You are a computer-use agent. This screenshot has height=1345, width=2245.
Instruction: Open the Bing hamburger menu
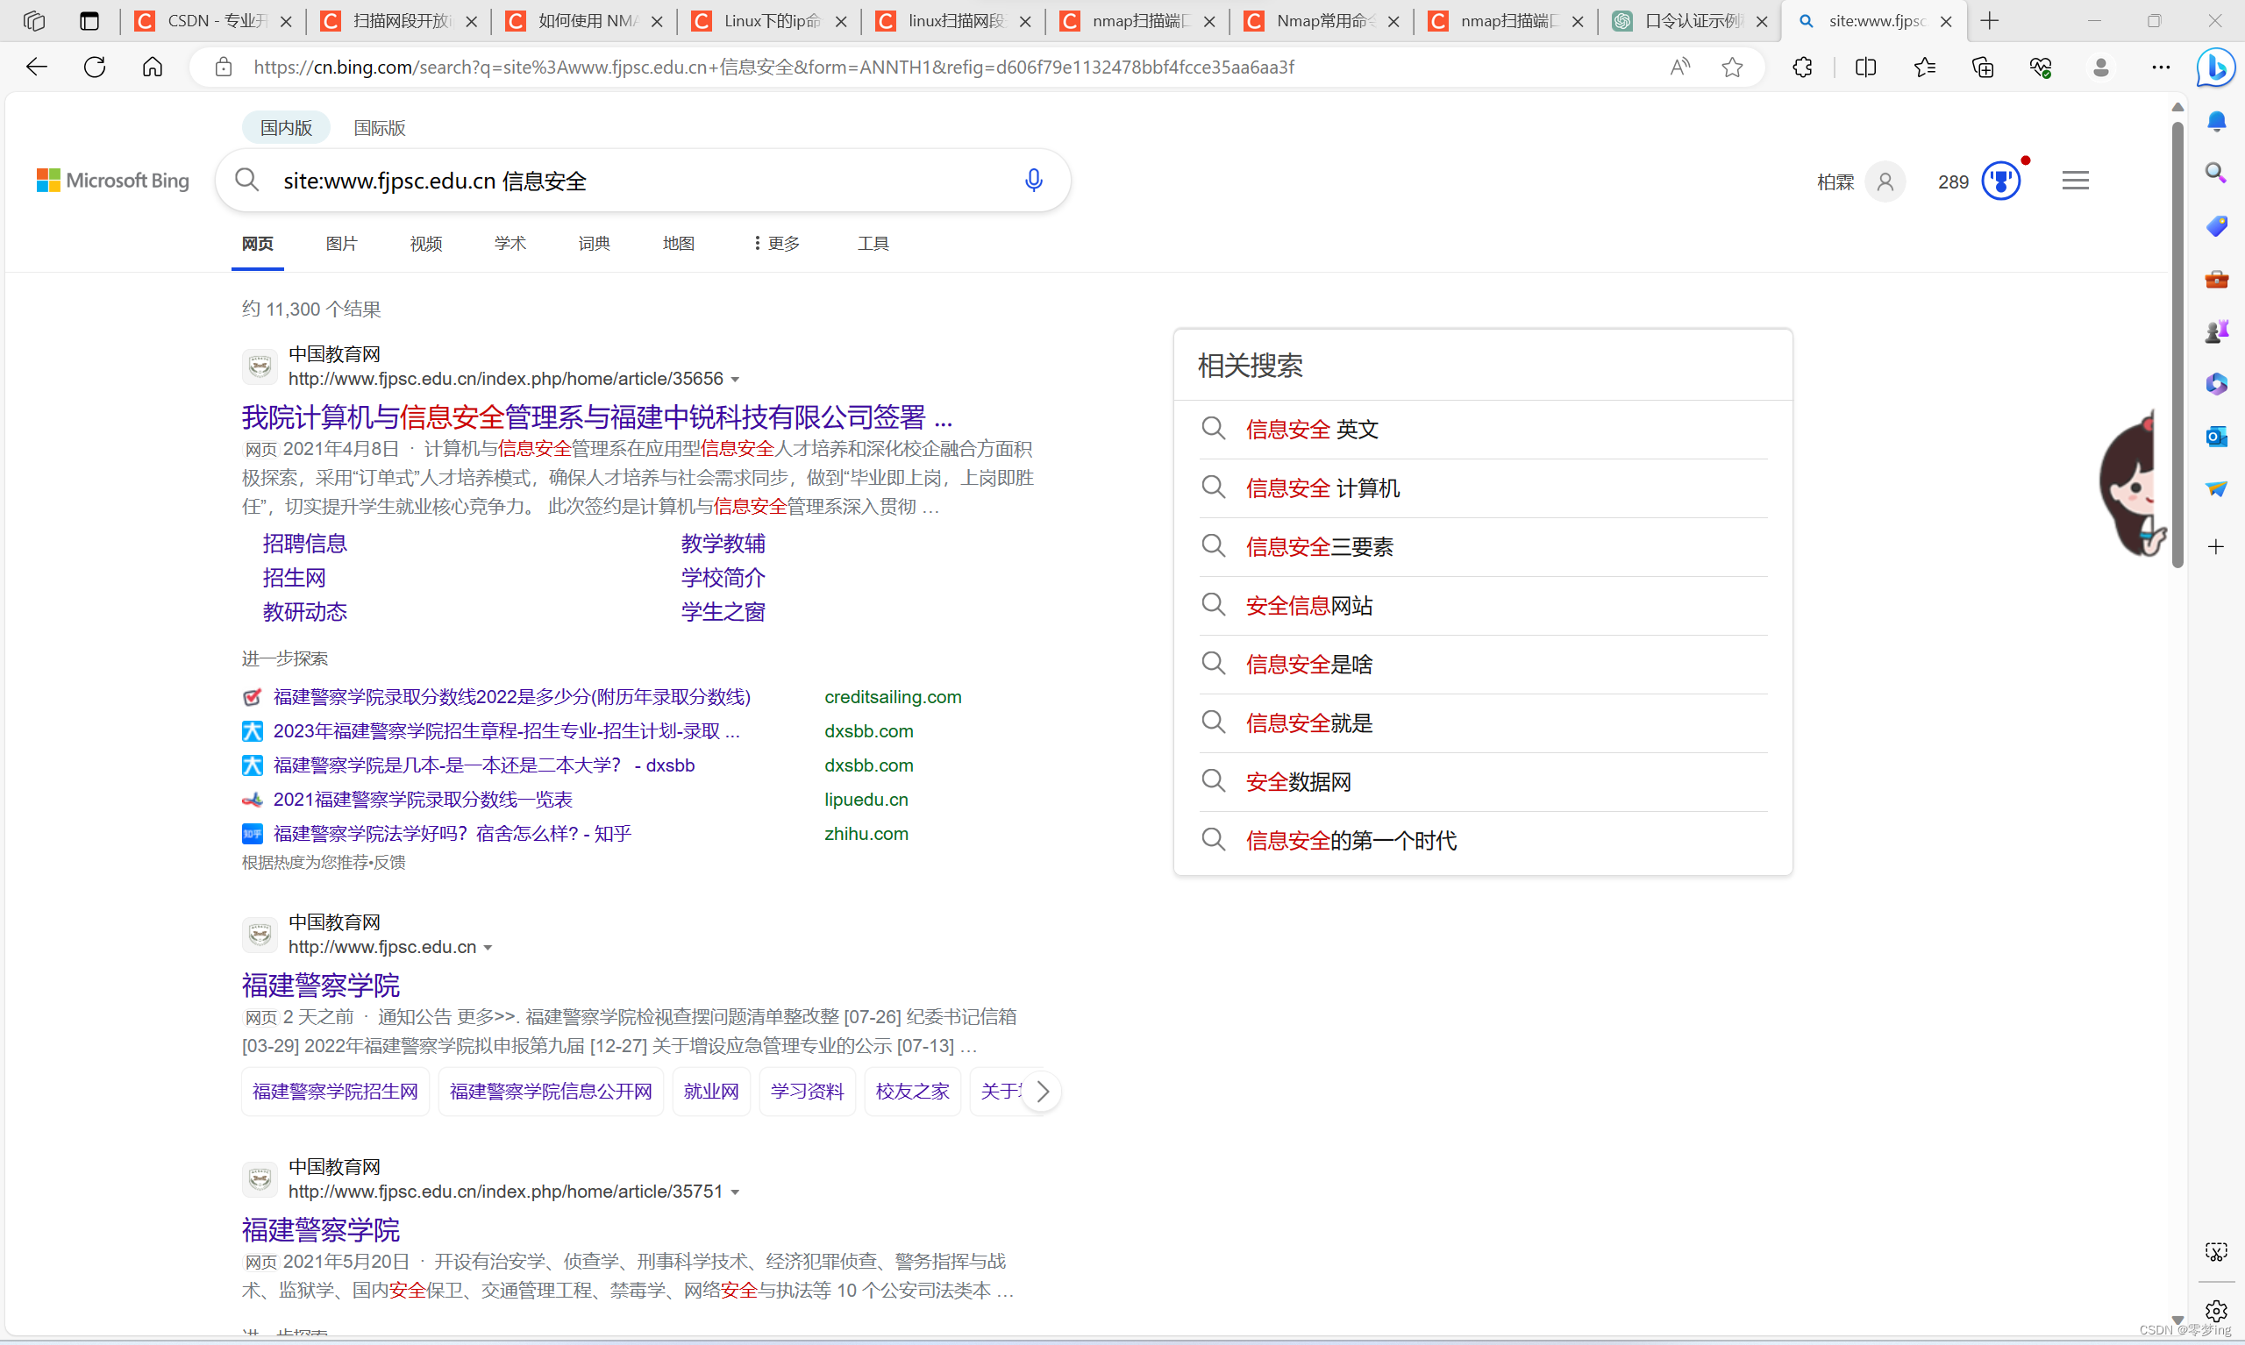[x=2075, y=181]
